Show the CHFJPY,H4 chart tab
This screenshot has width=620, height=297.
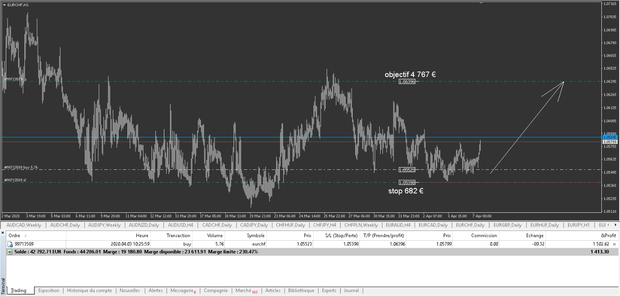pyautogui.click(x=325, y=225)
